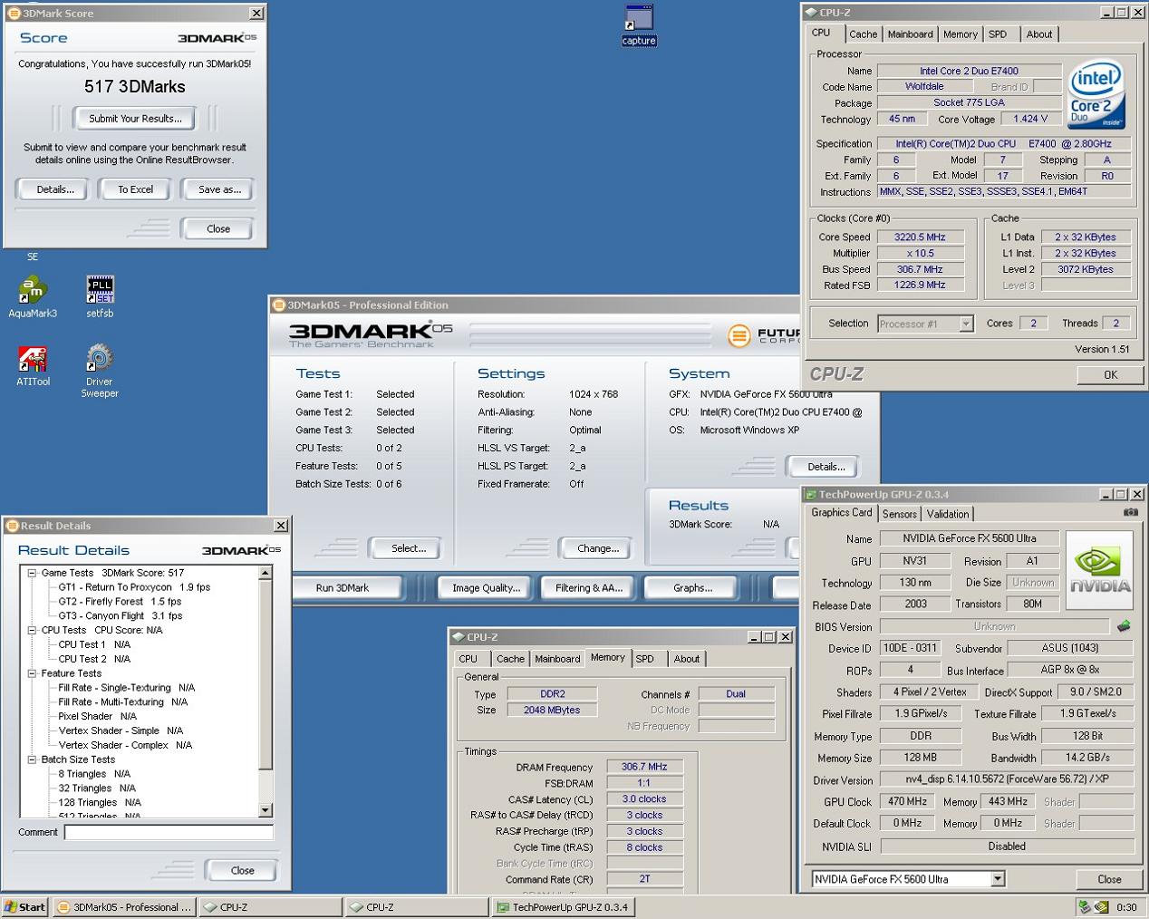Open the GeForce FX 5600 Ultra card dropdown
The image size is (1149, 919).
point(998,879)
